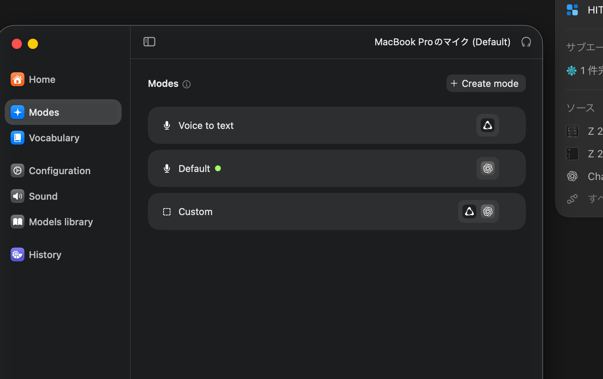Viewport: 603px width, 379px height.
Task: Toggle the sidebar panel icon
Action: 149,42
